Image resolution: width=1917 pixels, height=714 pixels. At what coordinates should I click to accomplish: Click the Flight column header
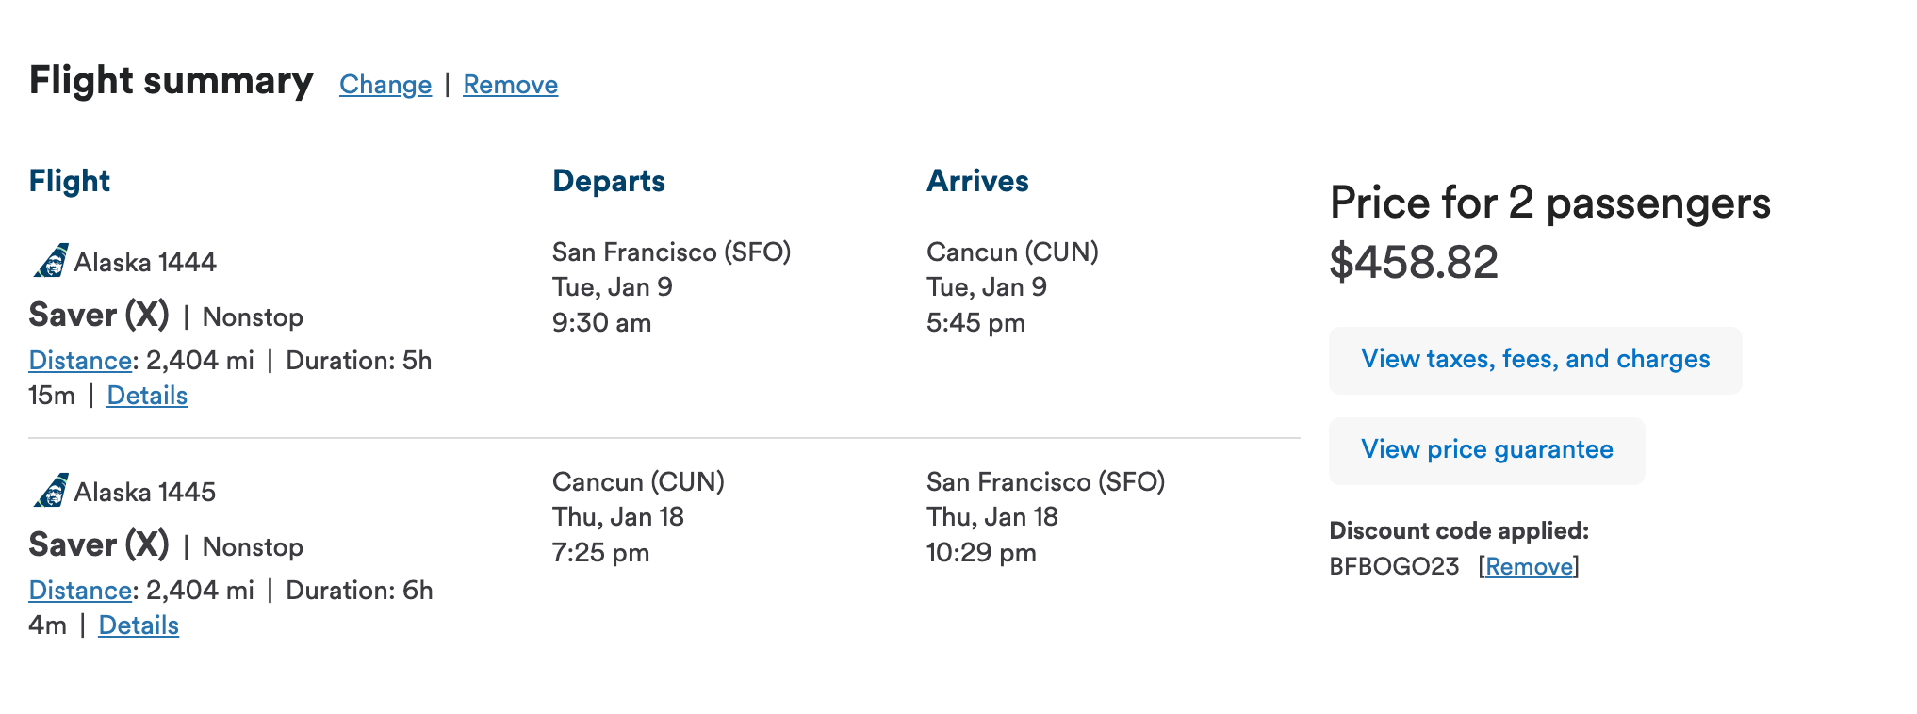[70, 180]
